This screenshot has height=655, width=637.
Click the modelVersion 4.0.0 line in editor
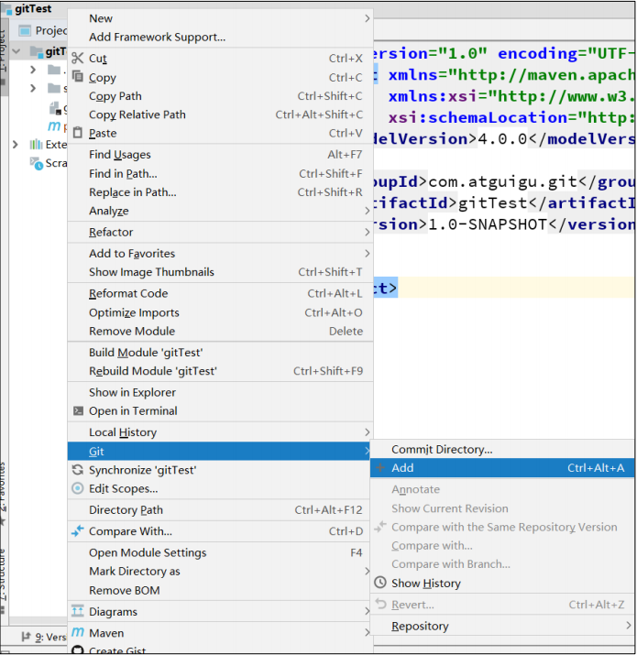[x=504, y=138]
